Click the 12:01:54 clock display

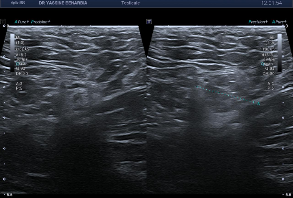coord(271,3)
